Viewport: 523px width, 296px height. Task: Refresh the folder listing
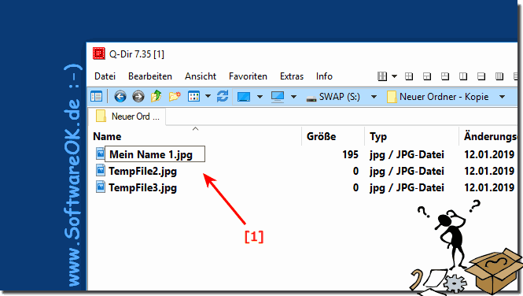(x=223, y=97)
